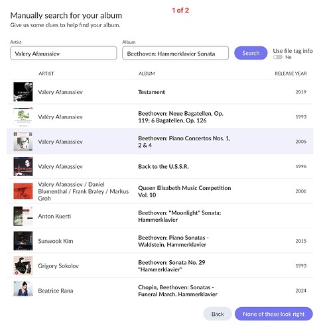Select the red Queen Elisabeth Competition cover

point(23,191)
